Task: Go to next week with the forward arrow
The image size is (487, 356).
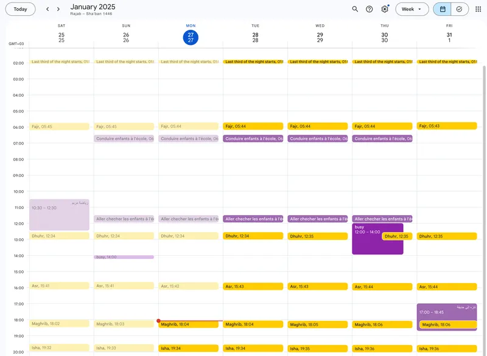Action: point(58,9)
